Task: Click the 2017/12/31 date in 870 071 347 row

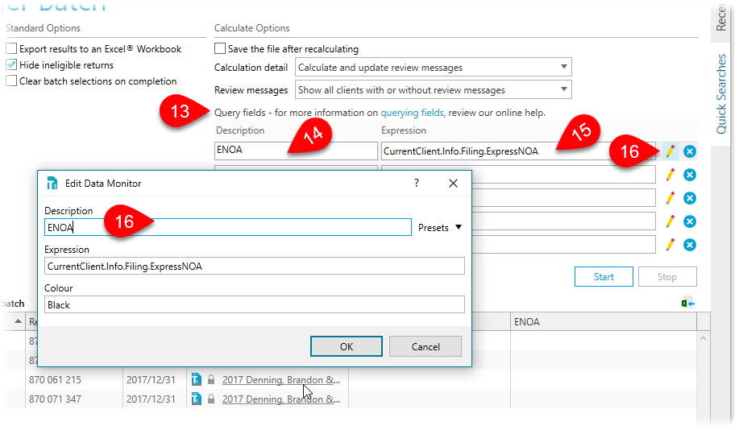Action: click(x=151, y=399)
